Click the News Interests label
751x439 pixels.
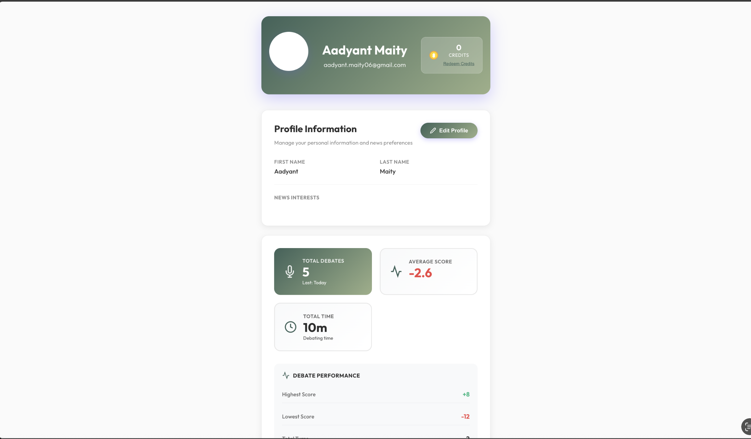[296, 197]
